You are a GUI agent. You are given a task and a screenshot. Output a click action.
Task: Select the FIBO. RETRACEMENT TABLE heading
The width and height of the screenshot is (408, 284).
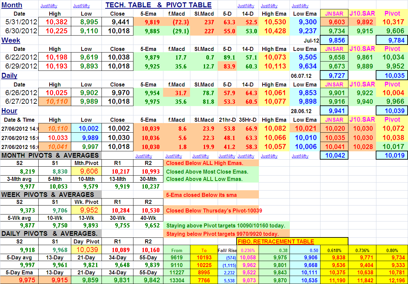(x=276, y=241)
